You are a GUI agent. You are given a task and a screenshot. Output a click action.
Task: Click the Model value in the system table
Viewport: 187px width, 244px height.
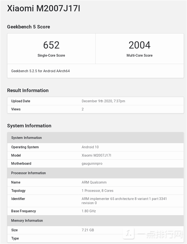click(x=96, y=155)
